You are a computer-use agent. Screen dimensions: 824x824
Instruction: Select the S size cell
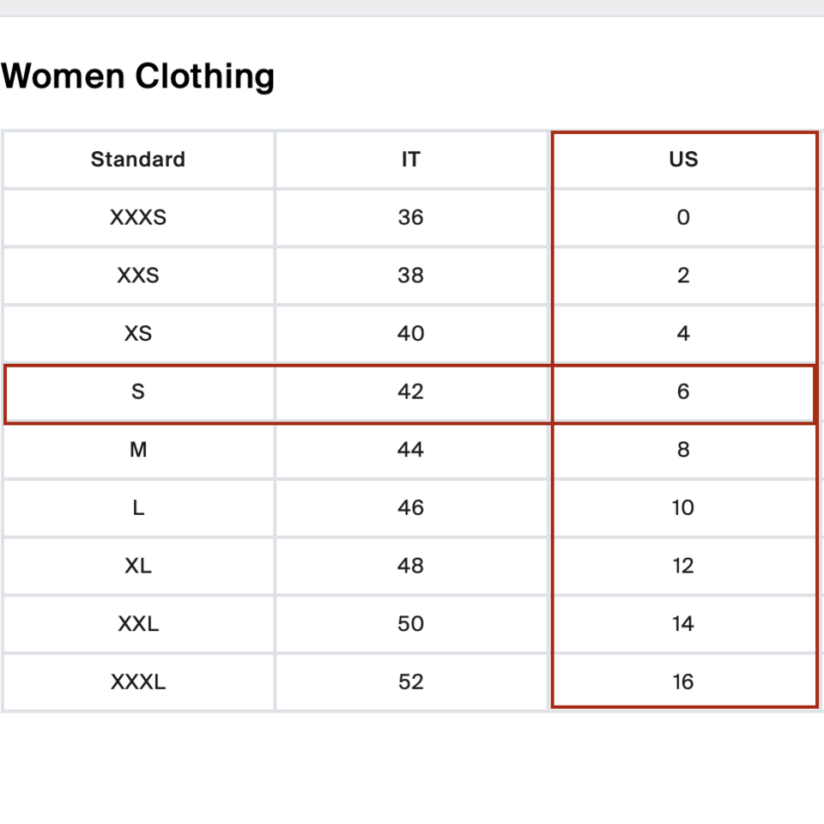[138, 391]
